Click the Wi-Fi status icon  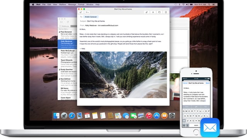(x=183, y=5)
